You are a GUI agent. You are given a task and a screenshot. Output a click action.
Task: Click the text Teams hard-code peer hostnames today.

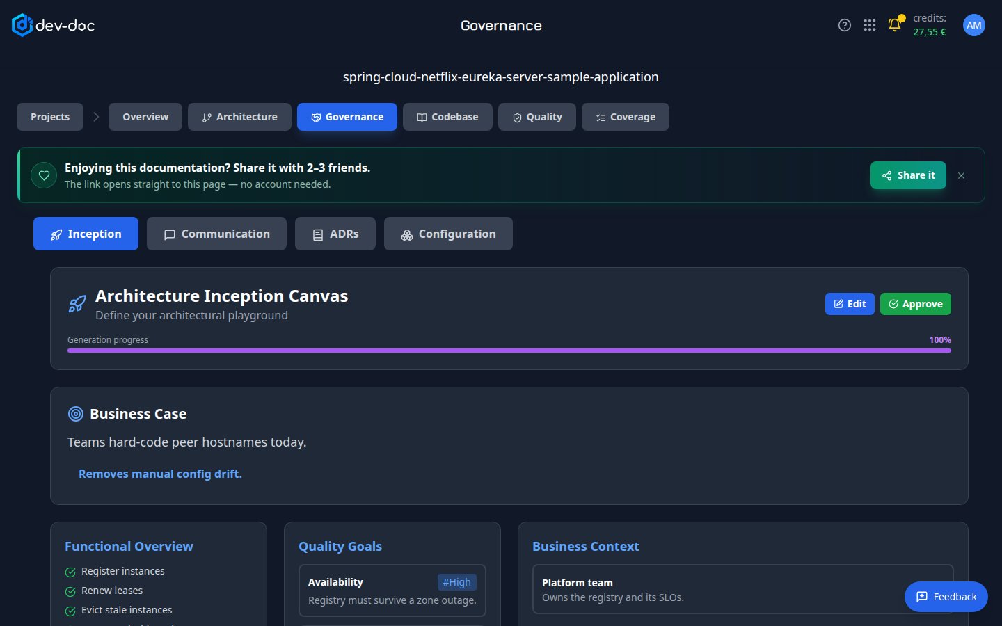tap(187, 442)
